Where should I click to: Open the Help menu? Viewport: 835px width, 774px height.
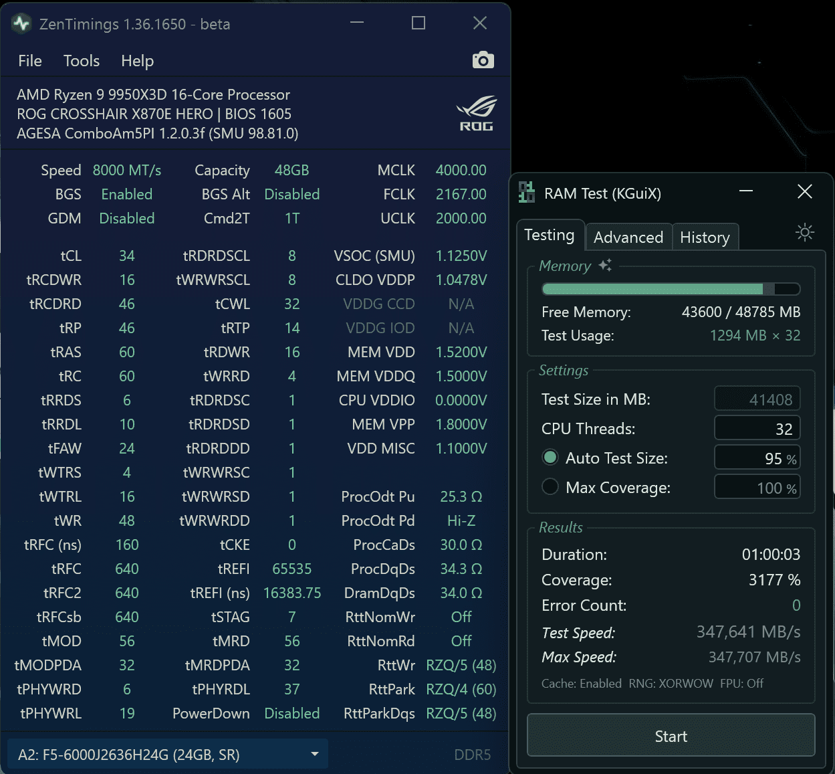point(137,61)
